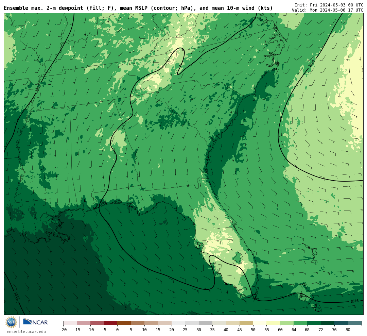Screen dimensions: 367x336
Task: Pick the pale yellow swatch between 55 and 60
Action: click(x=274, y=323)
